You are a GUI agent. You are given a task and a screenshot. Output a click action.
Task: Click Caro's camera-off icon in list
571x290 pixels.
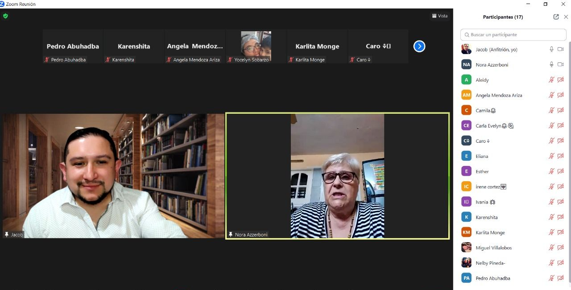pos(561,141)
